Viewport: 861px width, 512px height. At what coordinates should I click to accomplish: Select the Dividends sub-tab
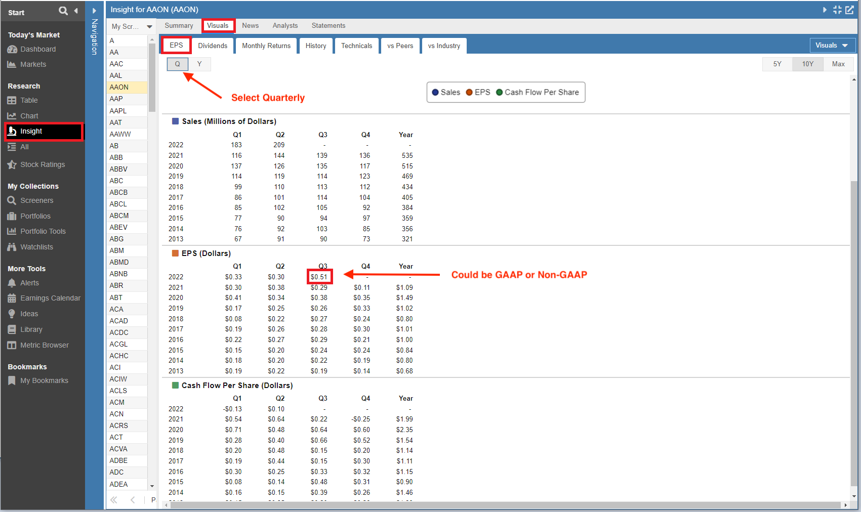(213, 46)
